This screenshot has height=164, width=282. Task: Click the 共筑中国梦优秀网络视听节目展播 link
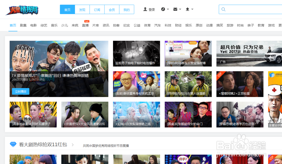(106, 146)
